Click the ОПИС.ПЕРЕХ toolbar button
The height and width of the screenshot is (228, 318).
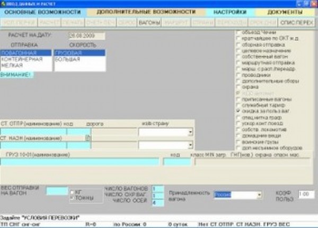296,23
